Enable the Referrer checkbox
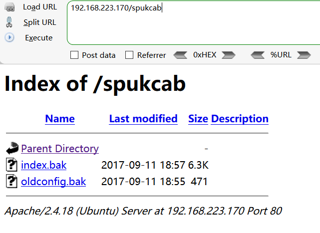This screenshot has width=320, height=233. 129,55
